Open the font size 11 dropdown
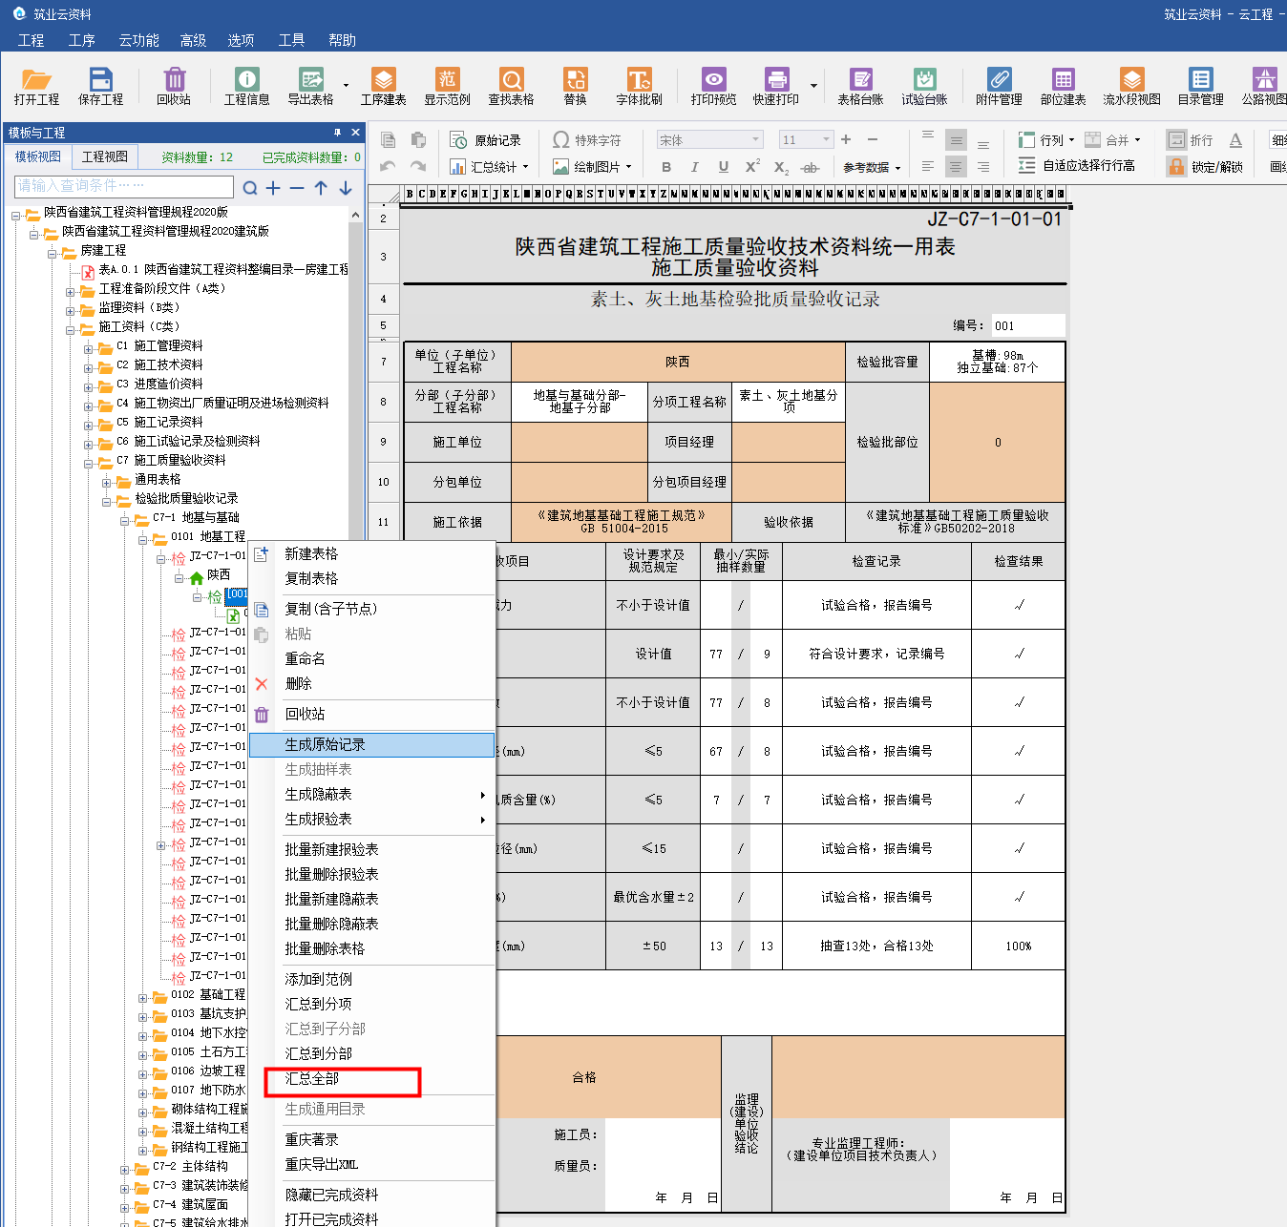This screenshot has height=1227, width=1287. [827, 140]
